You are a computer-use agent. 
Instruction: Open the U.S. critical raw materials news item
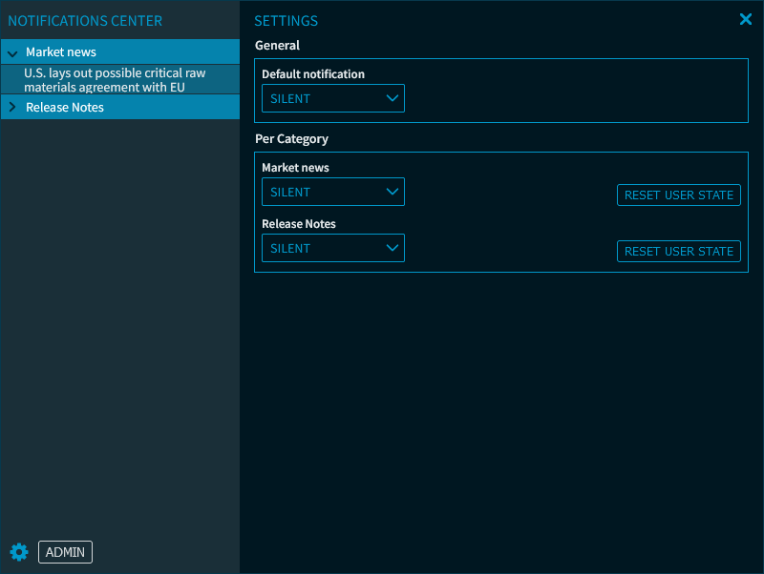tap(115, 80)
